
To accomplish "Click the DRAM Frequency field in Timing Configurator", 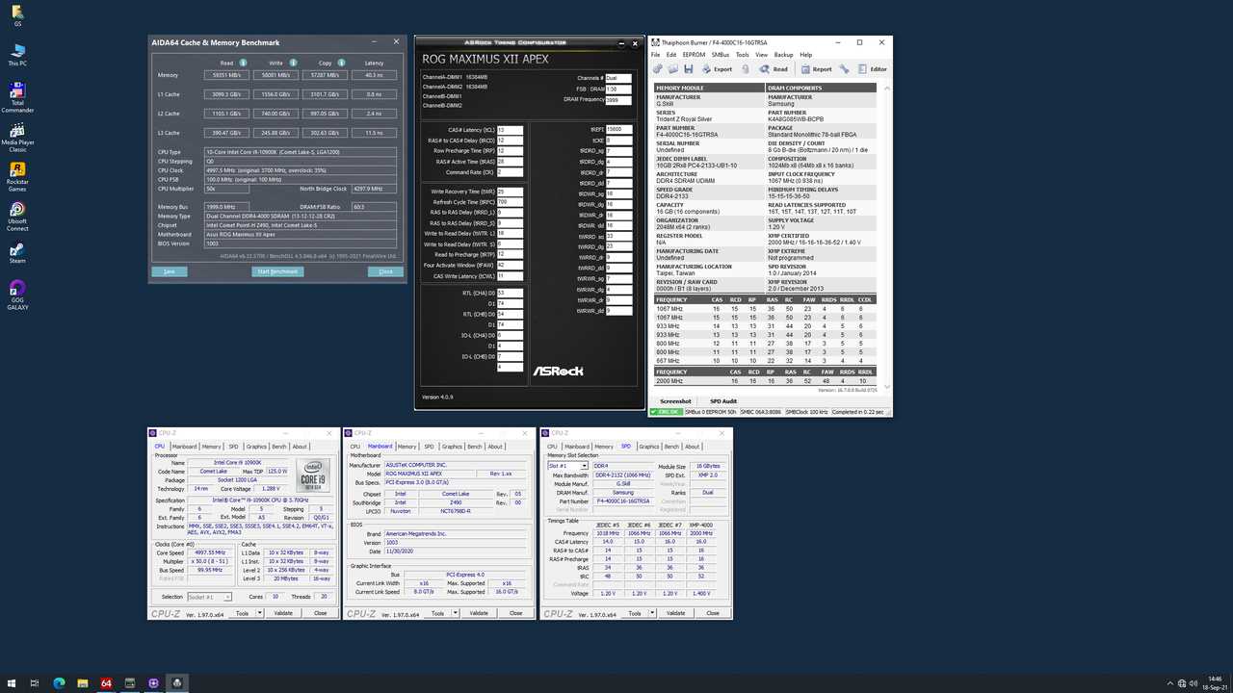I will pyautogui.click(x=617, y=99).
